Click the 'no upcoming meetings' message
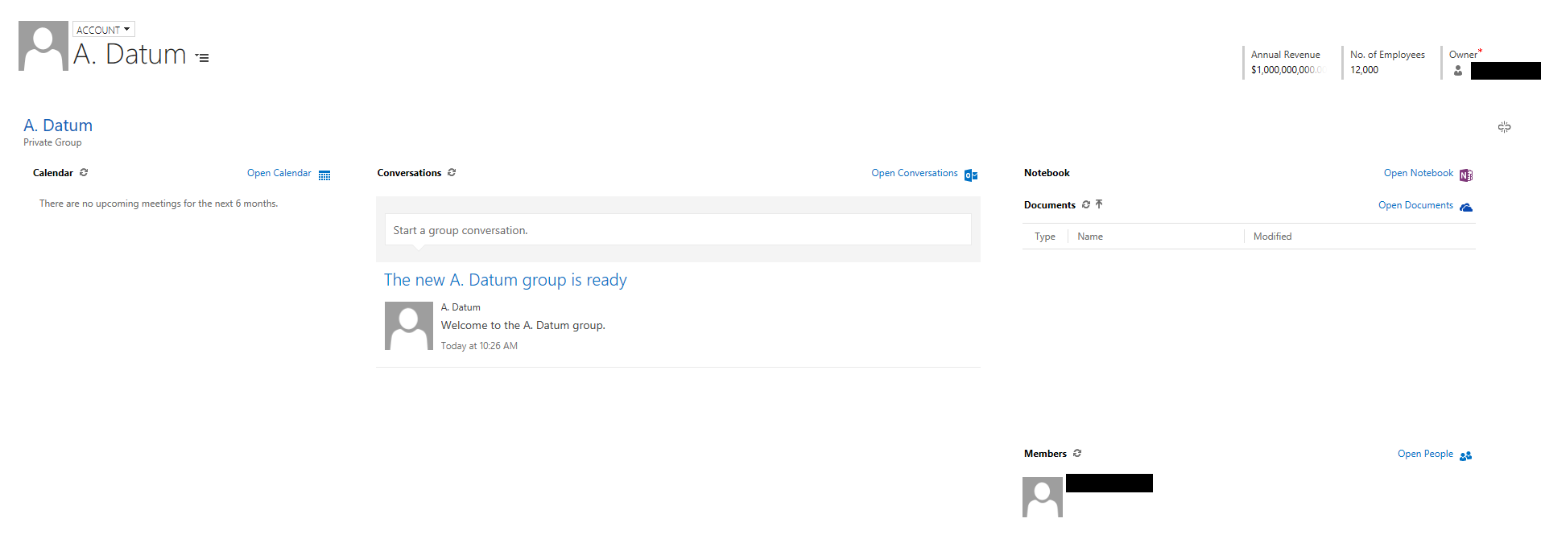Image resolution: width=1541 pixels, height=535 pixels. 159,204
